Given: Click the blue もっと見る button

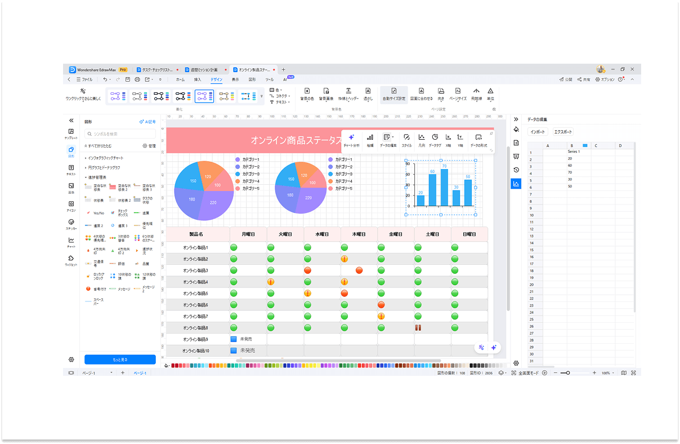Looking at the screenshot, I should (120, 359).
